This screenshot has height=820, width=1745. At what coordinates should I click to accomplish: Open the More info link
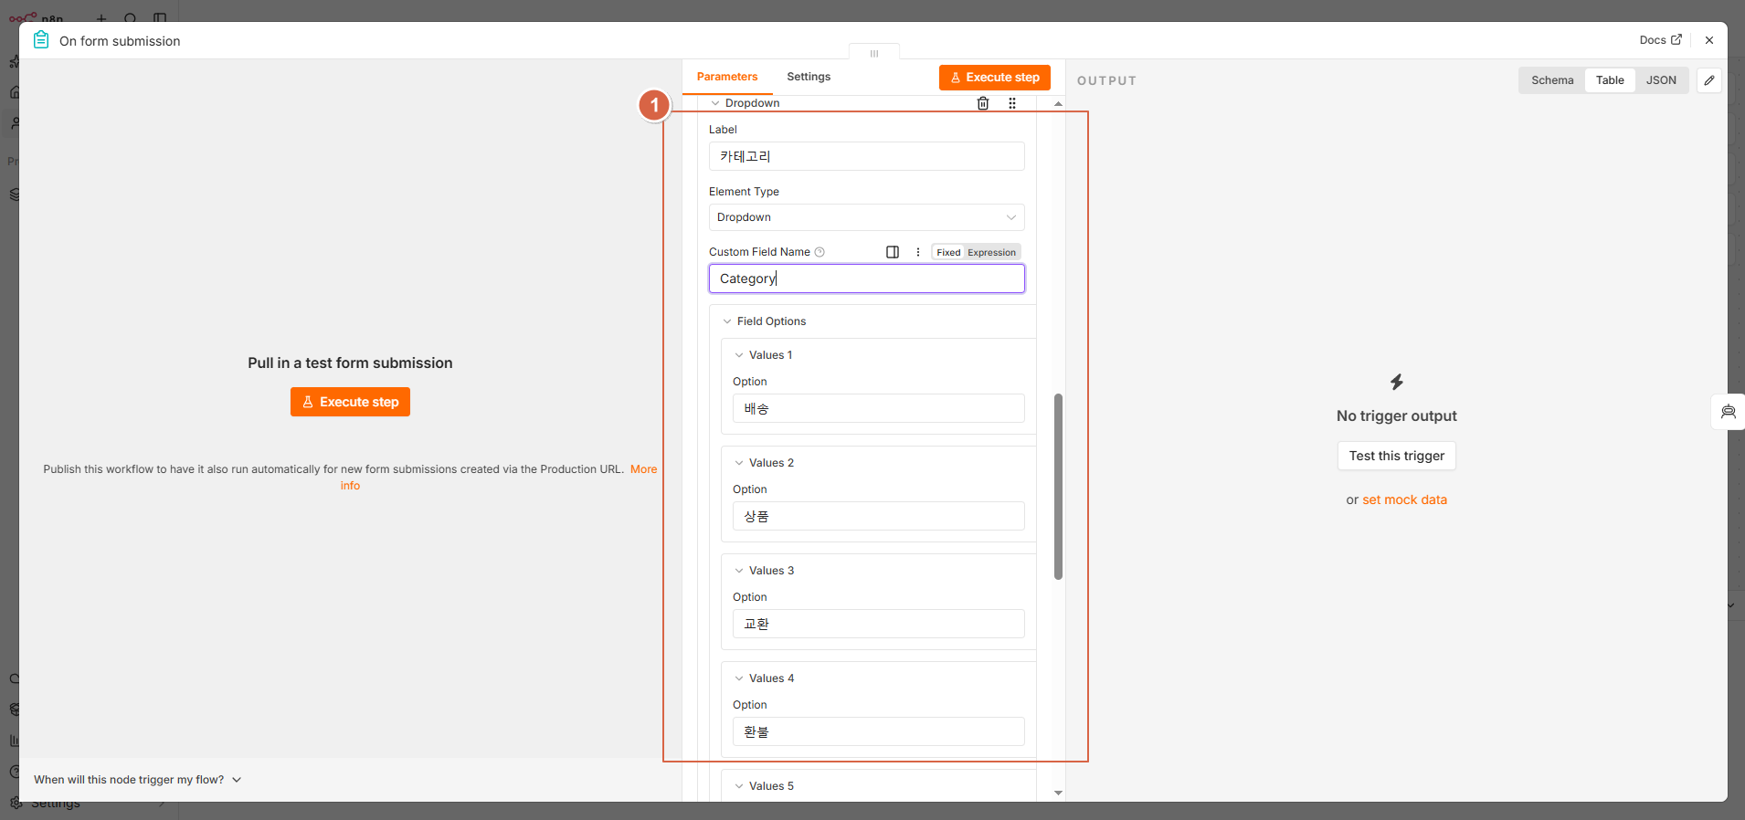tap(643, 469)
